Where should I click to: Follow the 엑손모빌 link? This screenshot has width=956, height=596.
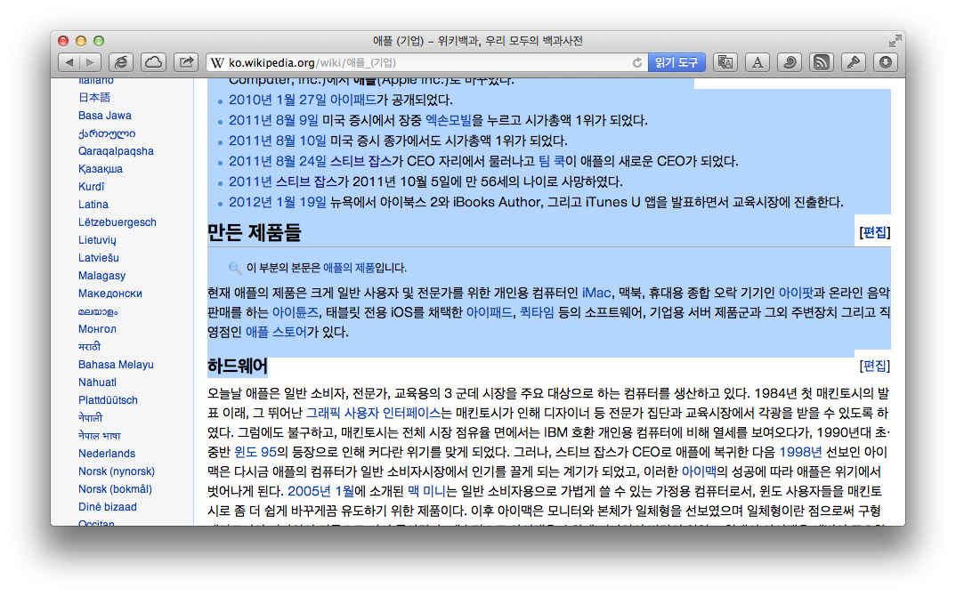pos(448,120)
